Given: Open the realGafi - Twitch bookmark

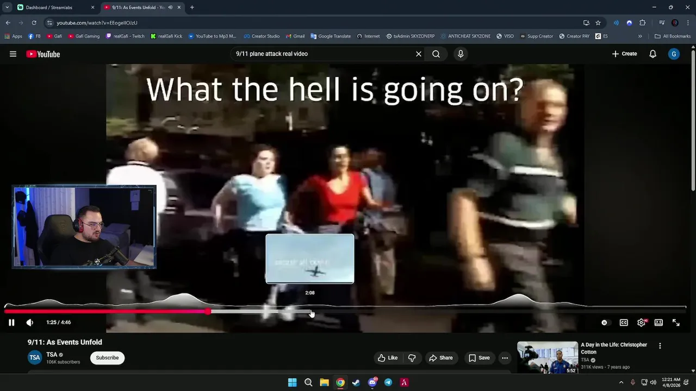Looking at the screenshot, I should point(125,36).
